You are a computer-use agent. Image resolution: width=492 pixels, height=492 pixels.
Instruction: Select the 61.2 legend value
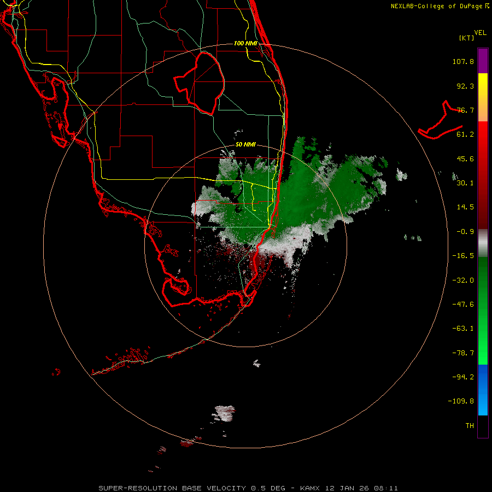point(465,134)
